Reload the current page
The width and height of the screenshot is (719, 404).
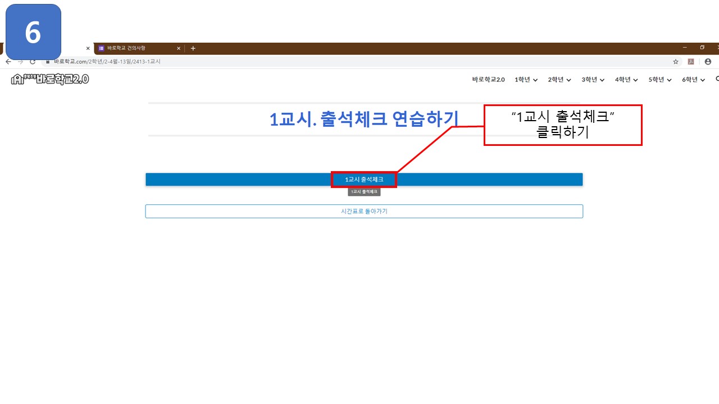tap(33, 62)
